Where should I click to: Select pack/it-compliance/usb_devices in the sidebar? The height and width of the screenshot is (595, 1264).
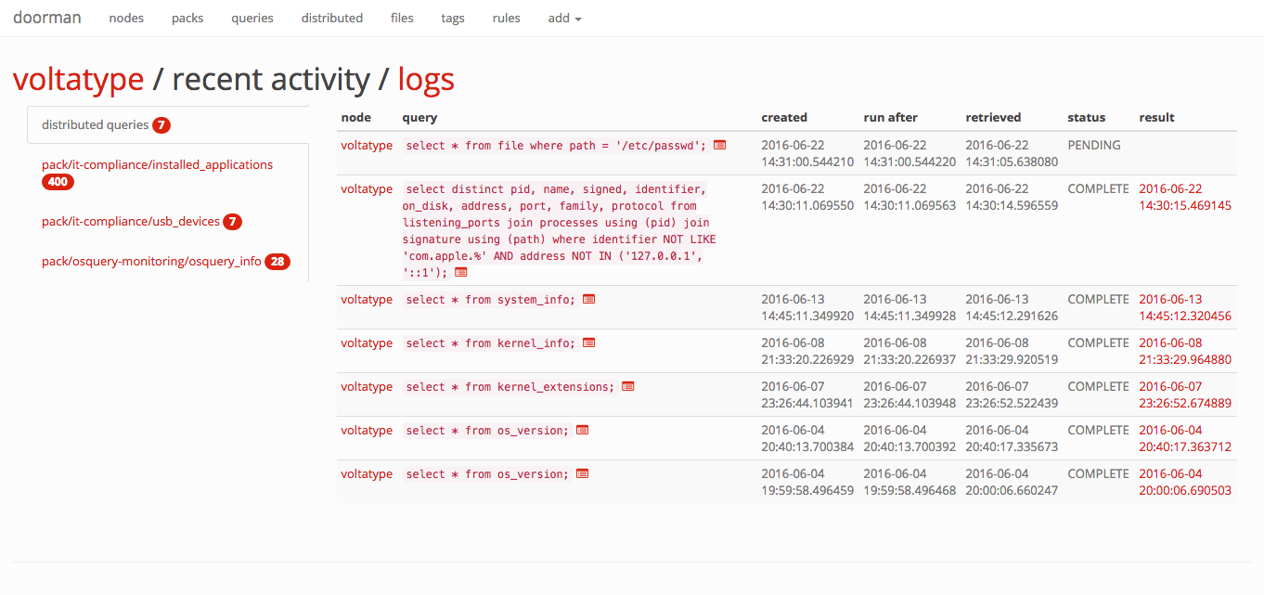tap(130, 221)
